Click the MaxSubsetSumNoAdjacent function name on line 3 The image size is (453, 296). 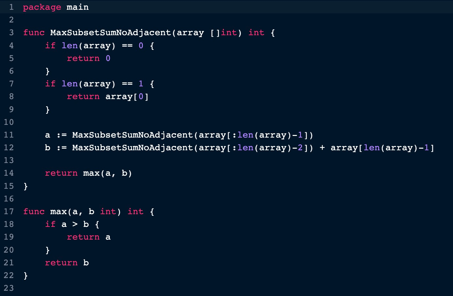[110, 33]
